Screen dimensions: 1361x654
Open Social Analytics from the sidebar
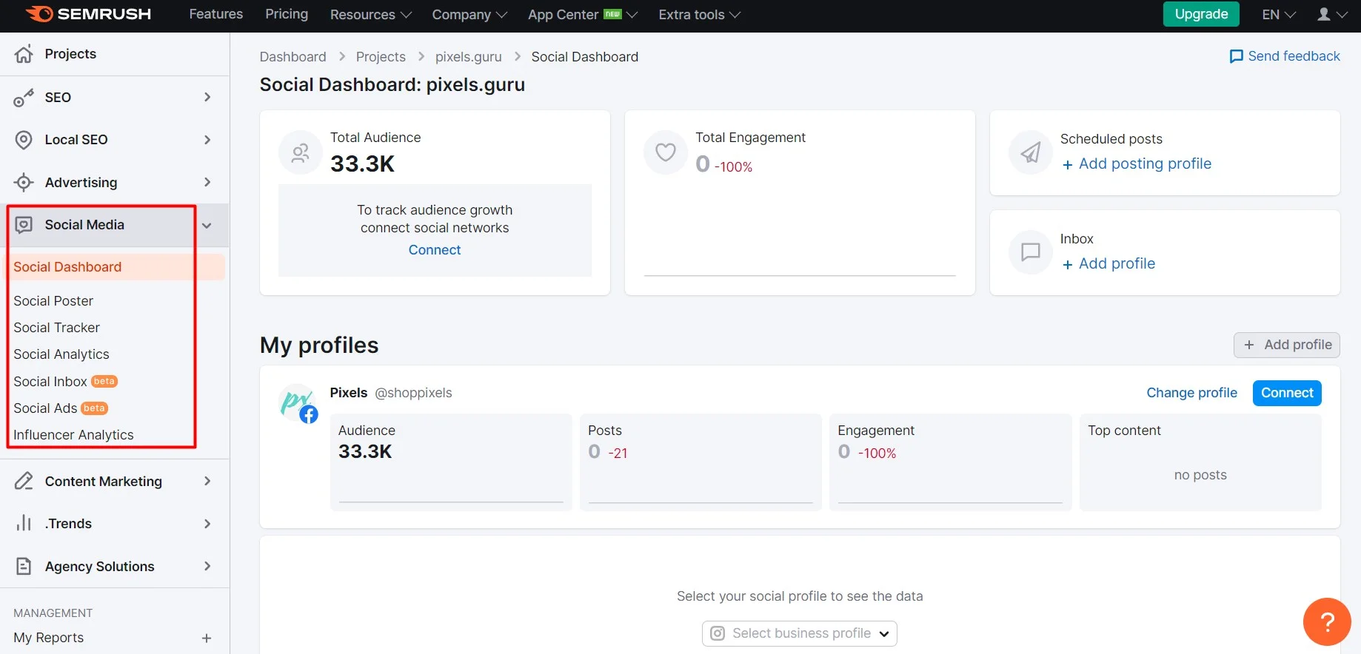click(61, 354)
